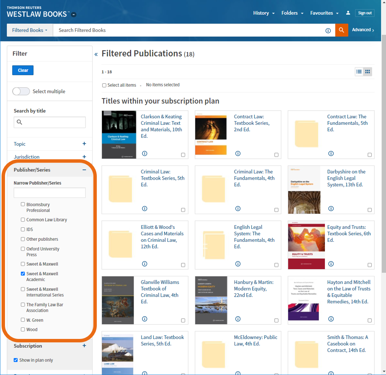Switch to list view layout
The height and width of the screenshot is (375, 386).
tap(359, 72)
